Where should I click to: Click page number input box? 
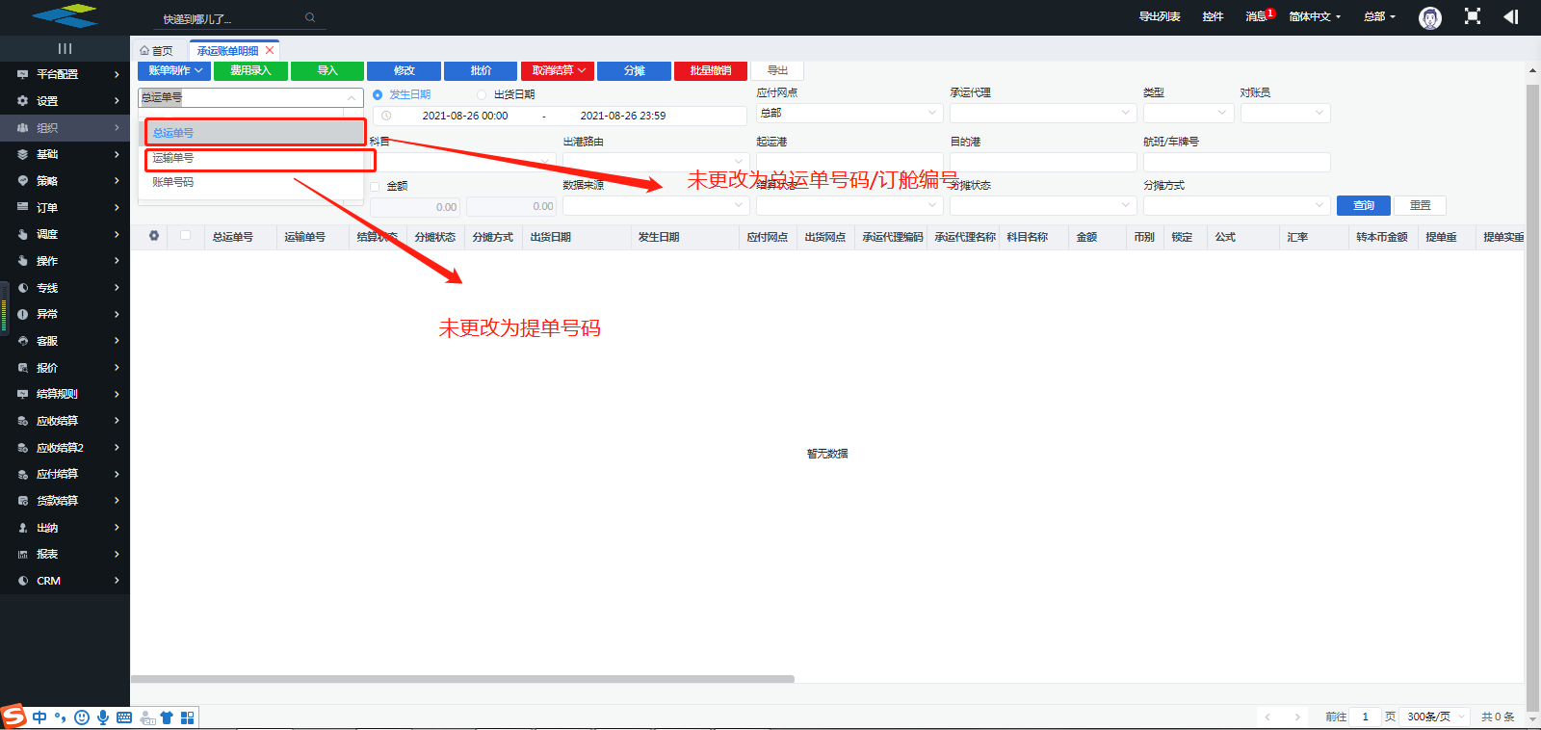click(1365, 717)
